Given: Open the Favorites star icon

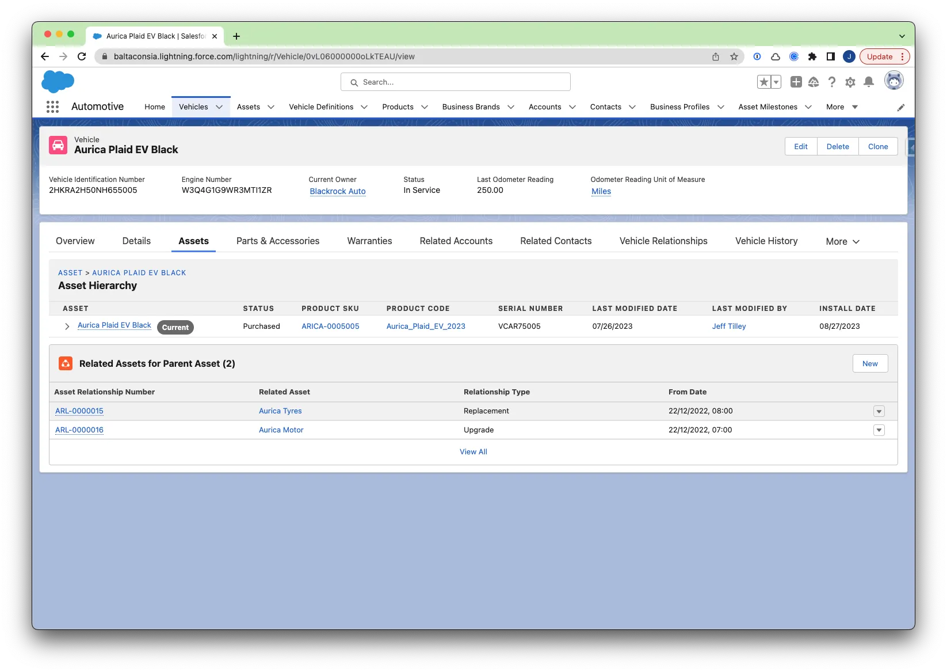Looking at the screenshot, I should tap(763, 82).
